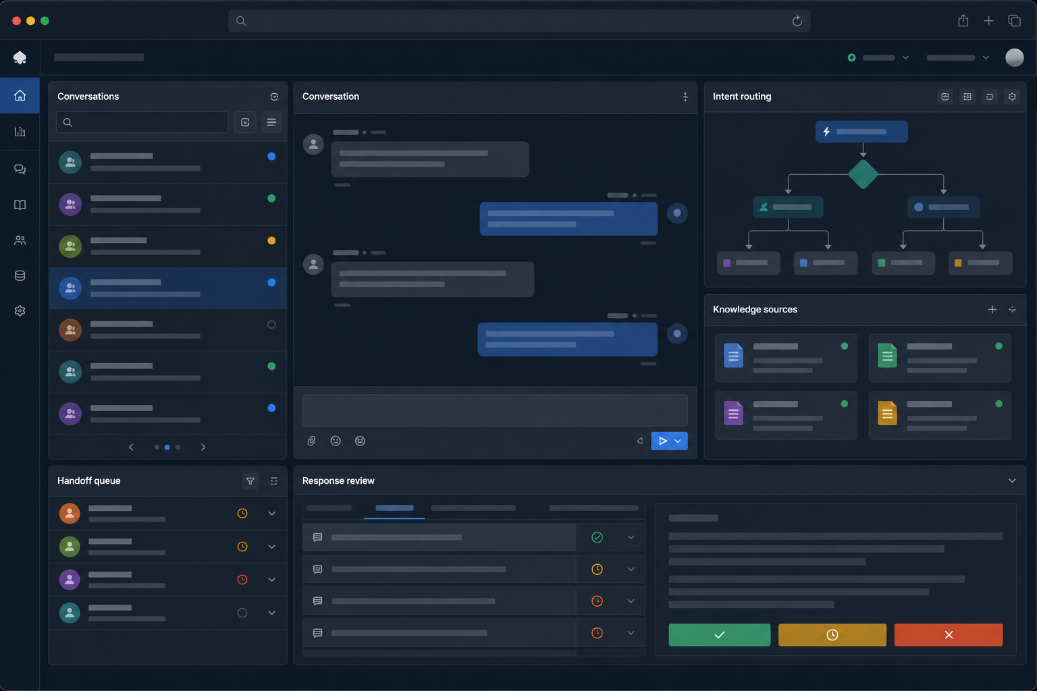The image size is (1037, 691).
Task: Click the browser address bar
Action: click(x=519, y=21)
